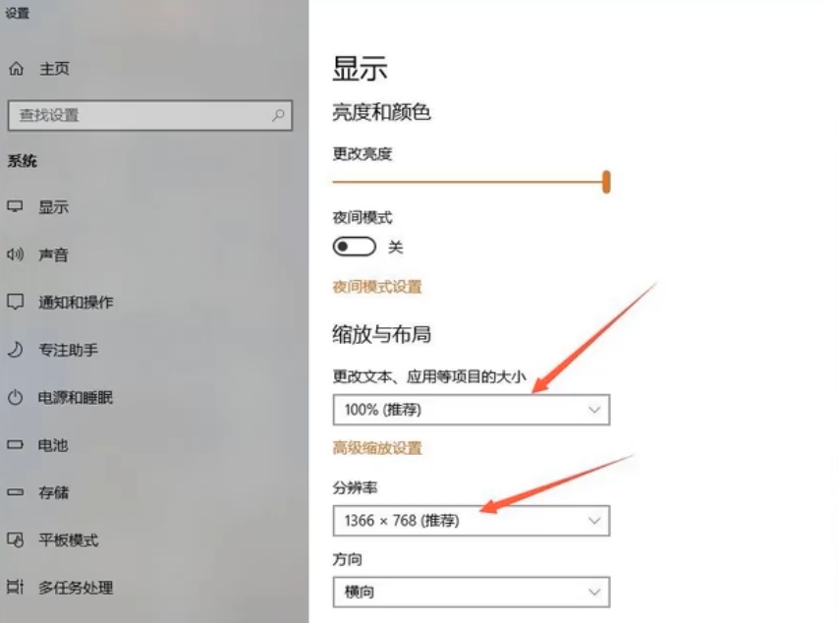Click the power icon for 电源和睡眠
This screenshot has width=838, height=623.
pos(15,397)
